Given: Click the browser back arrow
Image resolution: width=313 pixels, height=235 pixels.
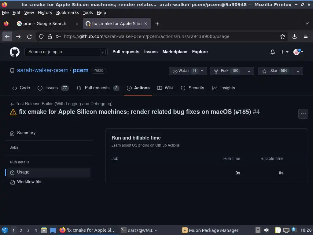Looking at the screenshot, I should point(7,37).
